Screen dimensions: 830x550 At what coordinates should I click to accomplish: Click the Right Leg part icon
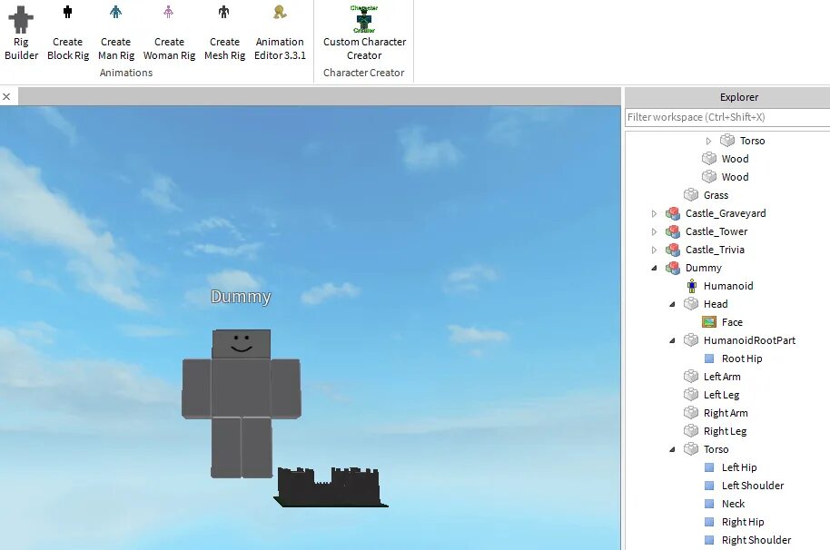pyautogui.click(x=691, y=431)
